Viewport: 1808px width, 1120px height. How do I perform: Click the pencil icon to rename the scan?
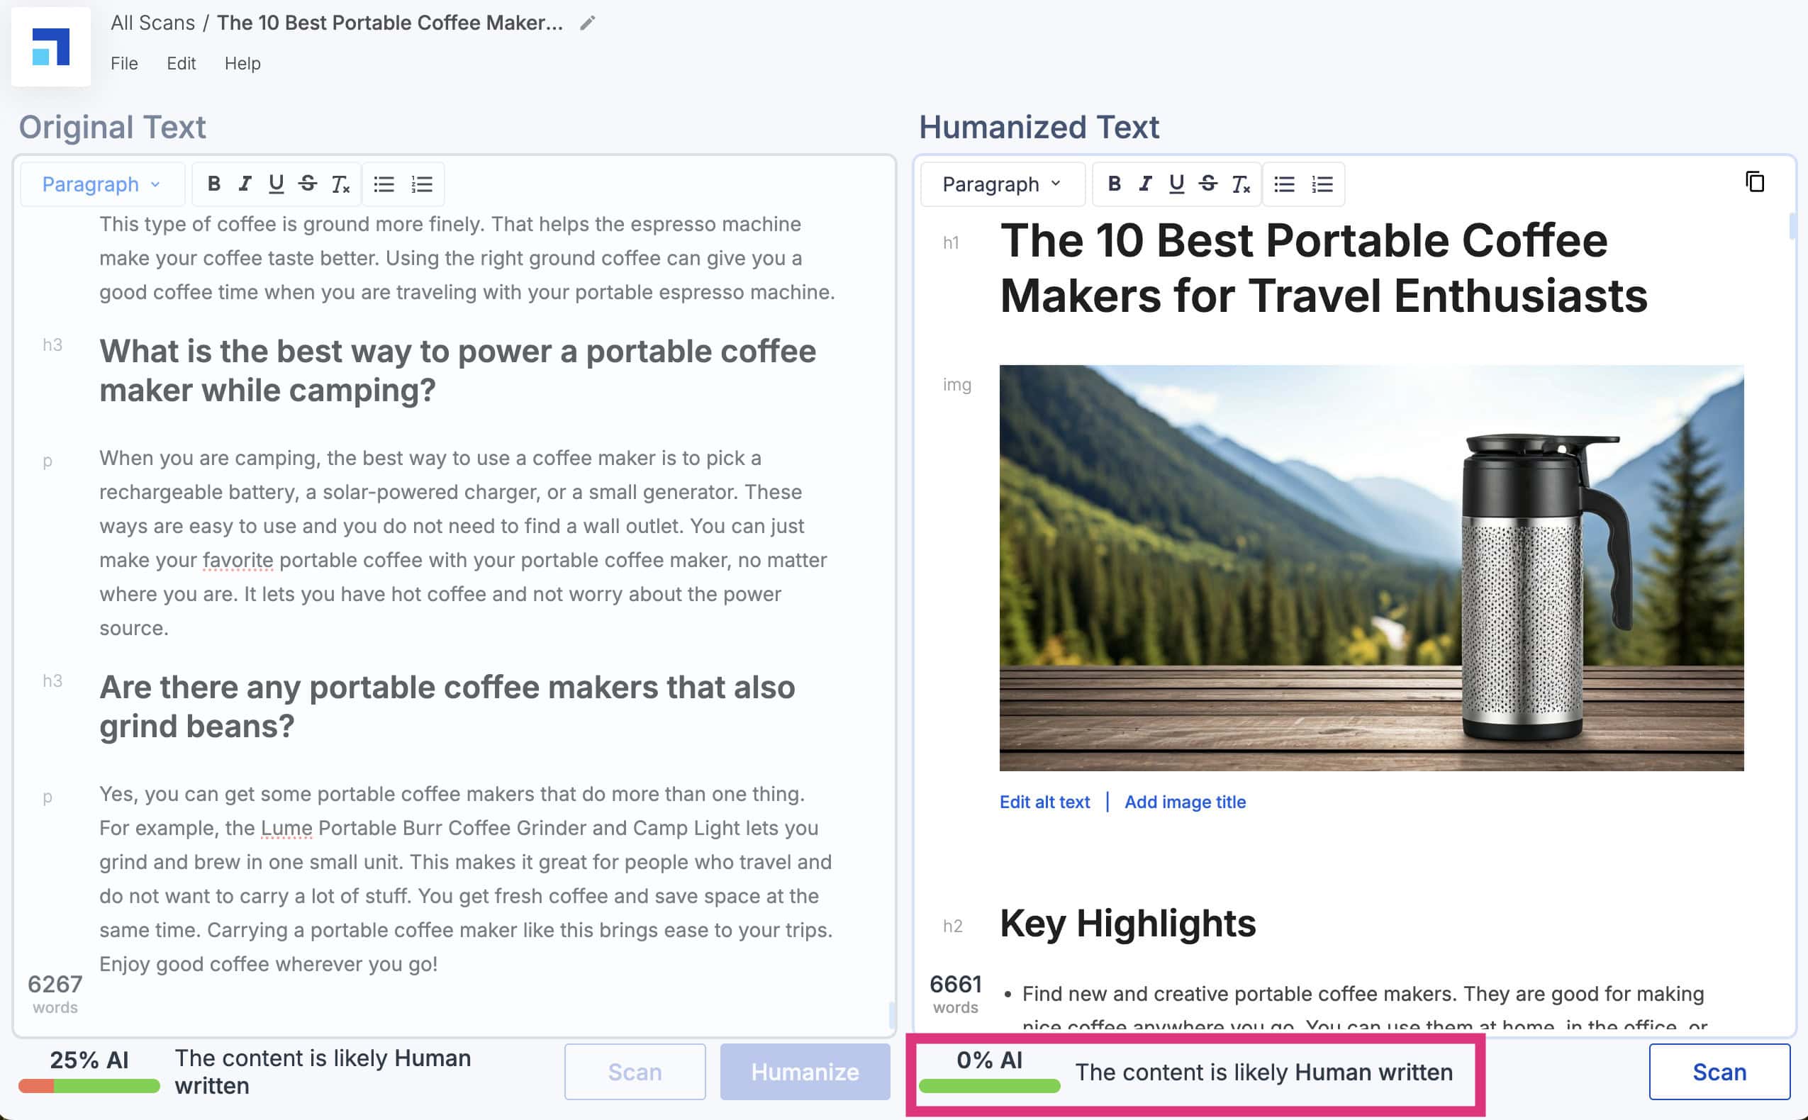[587, 23]
